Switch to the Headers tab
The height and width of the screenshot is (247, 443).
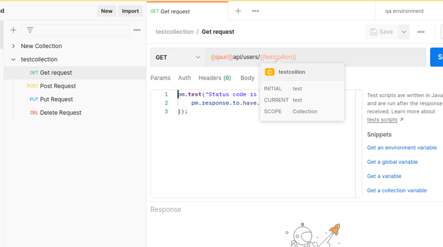[x=214, y=78]
